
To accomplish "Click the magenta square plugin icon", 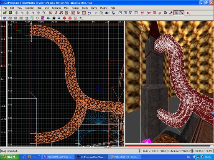I will (43, 18).
